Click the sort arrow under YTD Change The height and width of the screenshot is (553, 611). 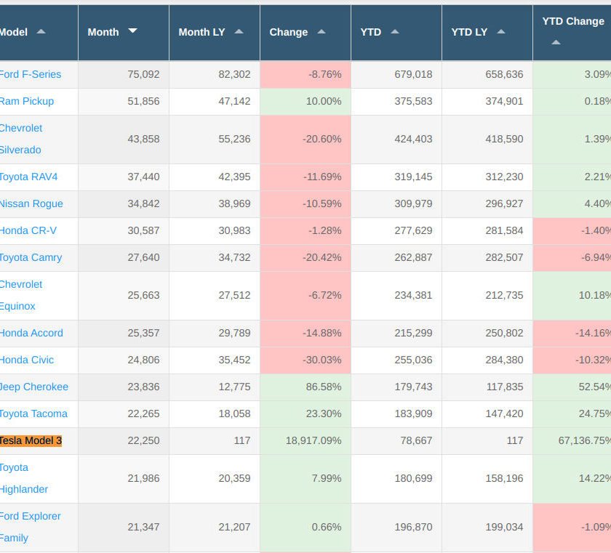click(556, 42)
